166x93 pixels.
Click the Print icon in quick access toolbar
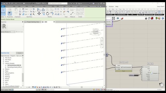(24, 3)
